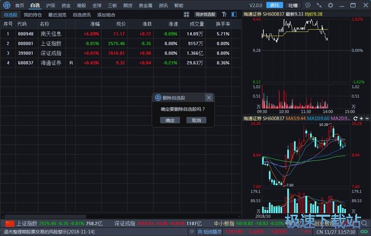Viewport: 371px width, 236px height.
Task: Click the China flag icon in status bar
Action: tap(10, 223)
